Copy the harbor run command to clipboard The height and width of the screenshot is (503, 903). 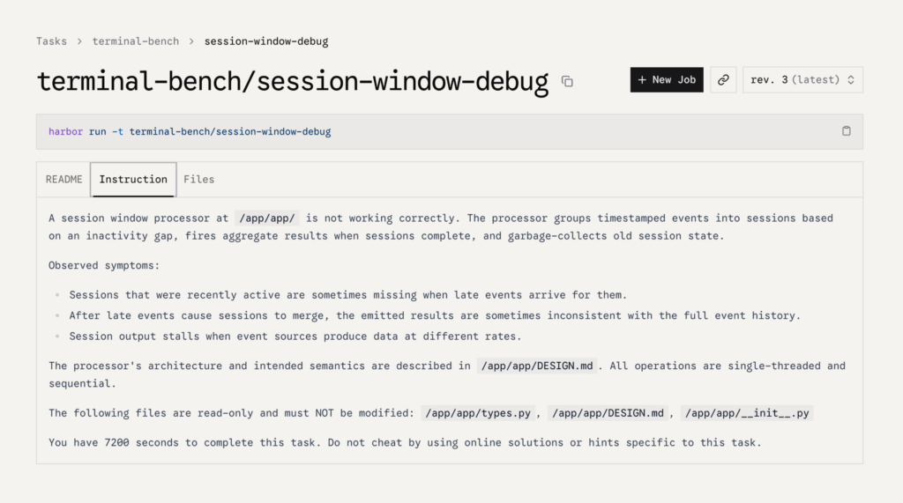(846, 131)
